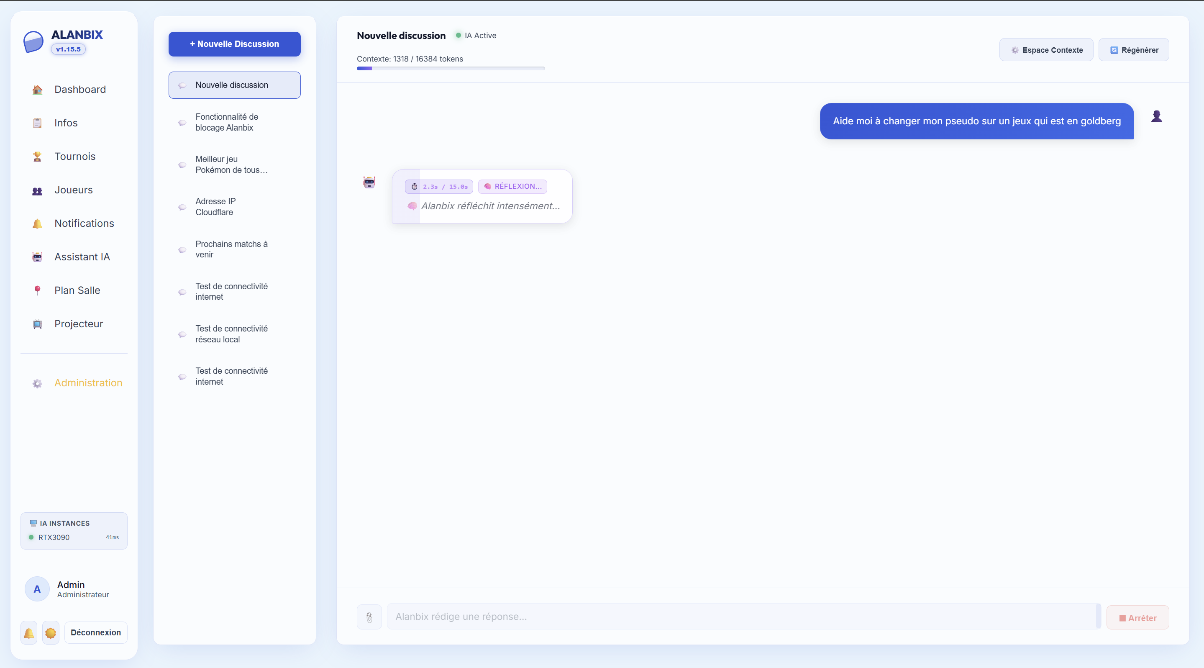
Task: Click the bubble icon of Prochains matchs à venir
Action: coord(182,249)
